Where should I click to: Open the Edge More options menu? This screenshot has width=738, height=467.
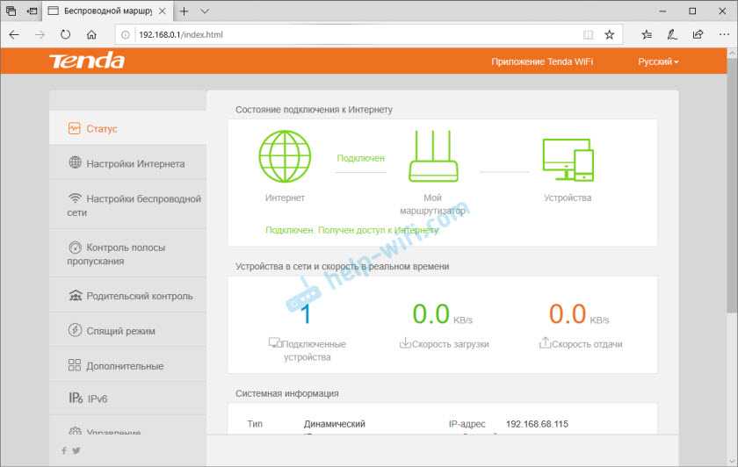click(721, 34)
